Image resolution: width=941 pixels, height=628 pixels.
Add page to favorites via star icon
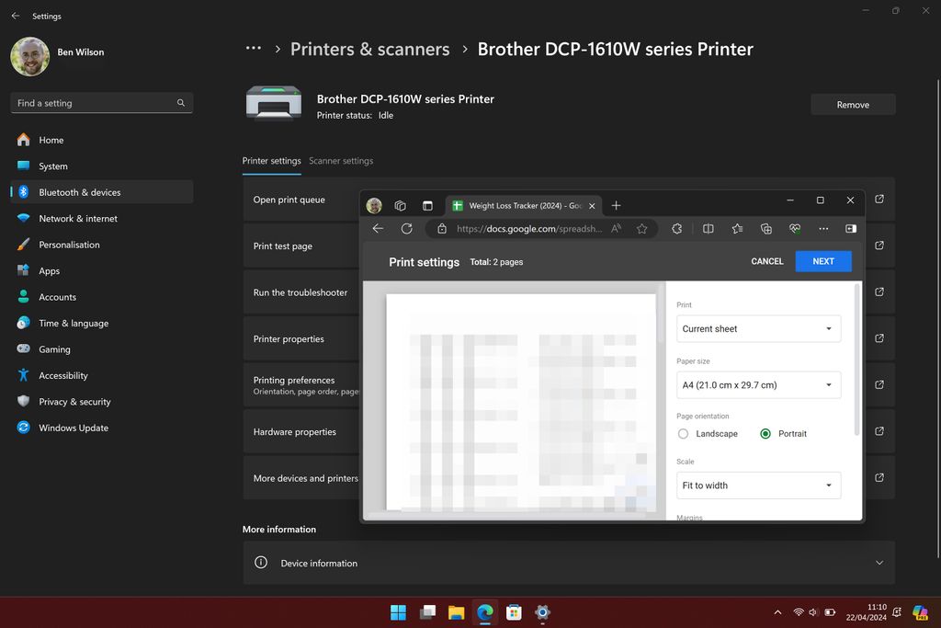642,228
